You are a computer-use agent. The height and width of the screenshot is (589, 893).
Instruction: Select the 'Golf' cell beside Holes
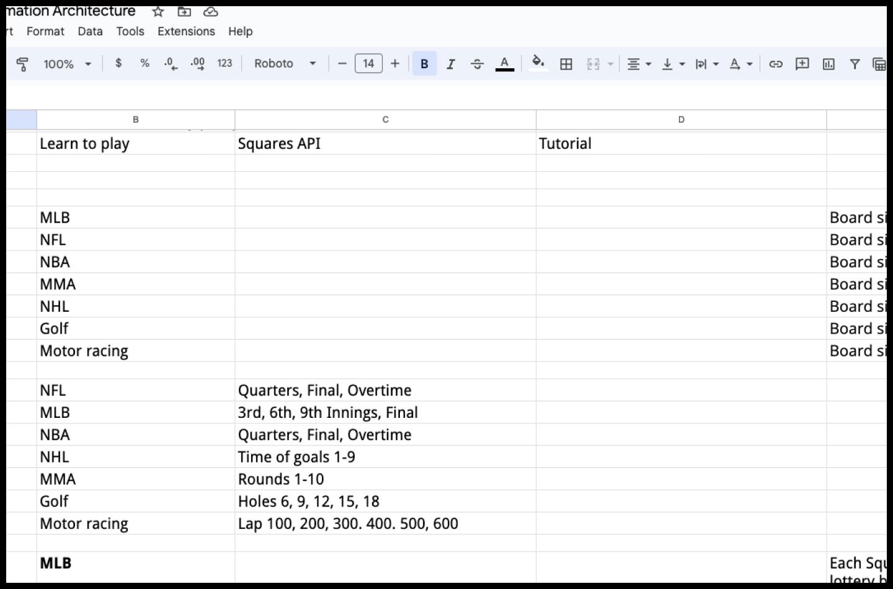pyautogui.click(x=136, y=502)
